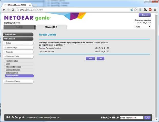Image resolution: width=159 pixels, height=122 pixels.
Task: Open the Logs link
Action: [8, 64]
